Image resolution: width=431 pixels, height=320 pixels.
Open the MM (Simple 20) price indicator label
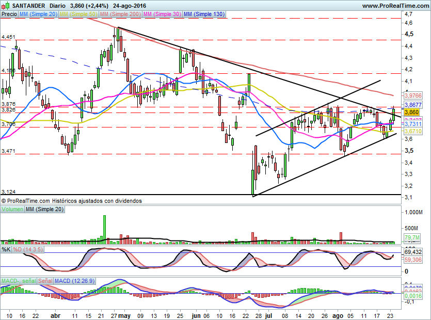click(38, 14)
